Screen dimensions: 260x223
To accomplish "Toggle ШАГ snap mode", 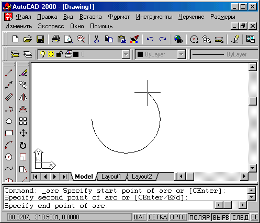I will click(140, 217).
